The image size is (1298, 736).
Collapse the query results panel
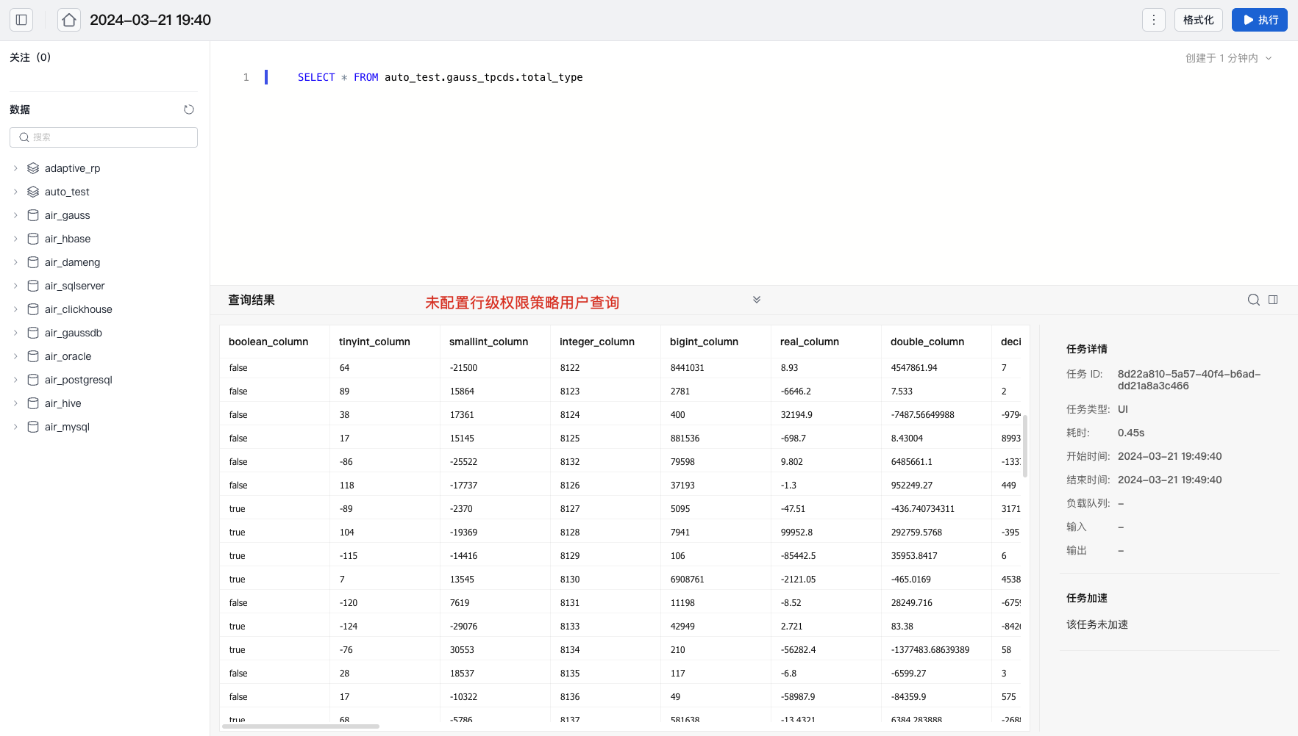click(x=756, y=300)
